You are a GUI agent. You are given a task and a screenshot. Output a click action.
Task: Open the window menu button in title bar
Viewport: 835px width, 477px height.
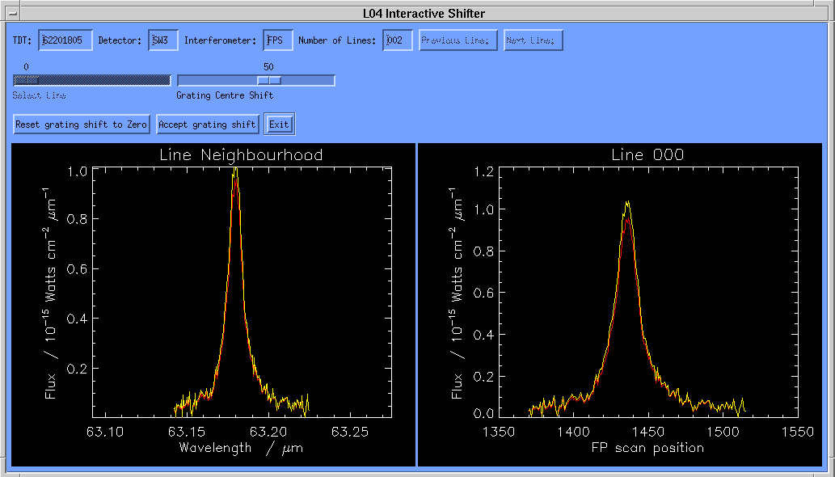pos(12,13)
